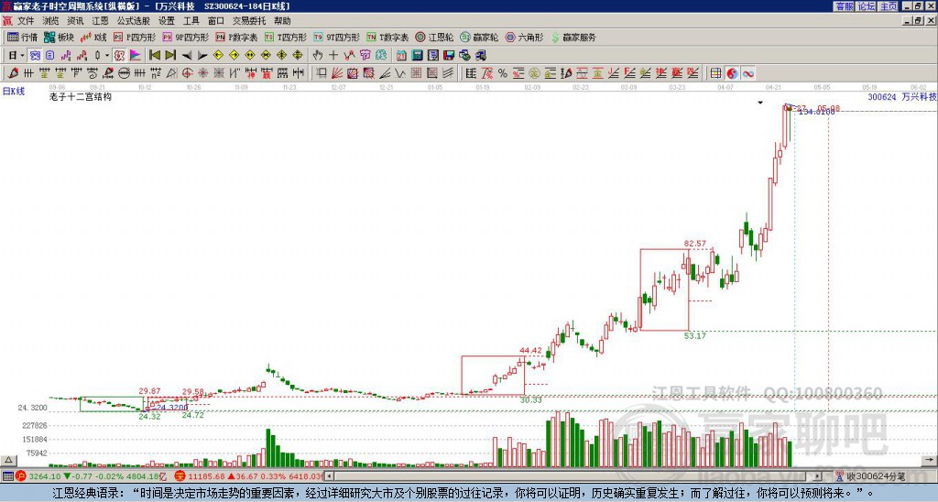Toggle the yin-yang taiji icon
Viewport: 938px width, 502px height.
732,73
